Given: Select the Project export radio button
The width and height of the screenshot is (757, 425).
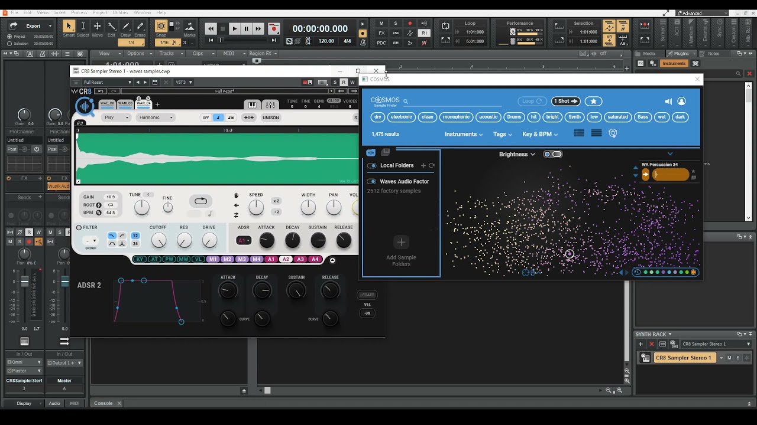Looking at the screenshot, I should tap(9, 37).
